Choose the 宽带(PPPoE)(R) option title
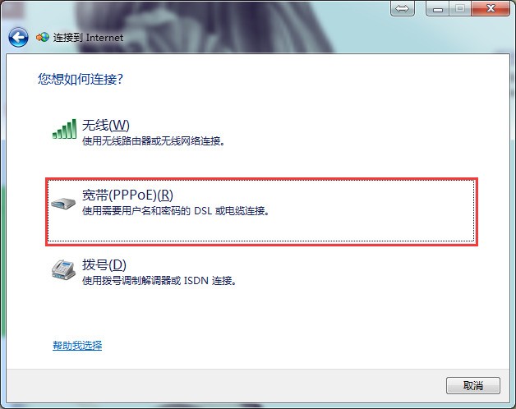 tap(127, 195)
